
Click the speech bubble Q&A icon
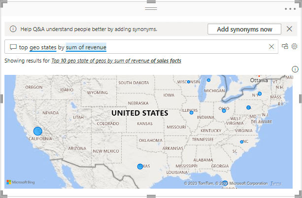13,47
